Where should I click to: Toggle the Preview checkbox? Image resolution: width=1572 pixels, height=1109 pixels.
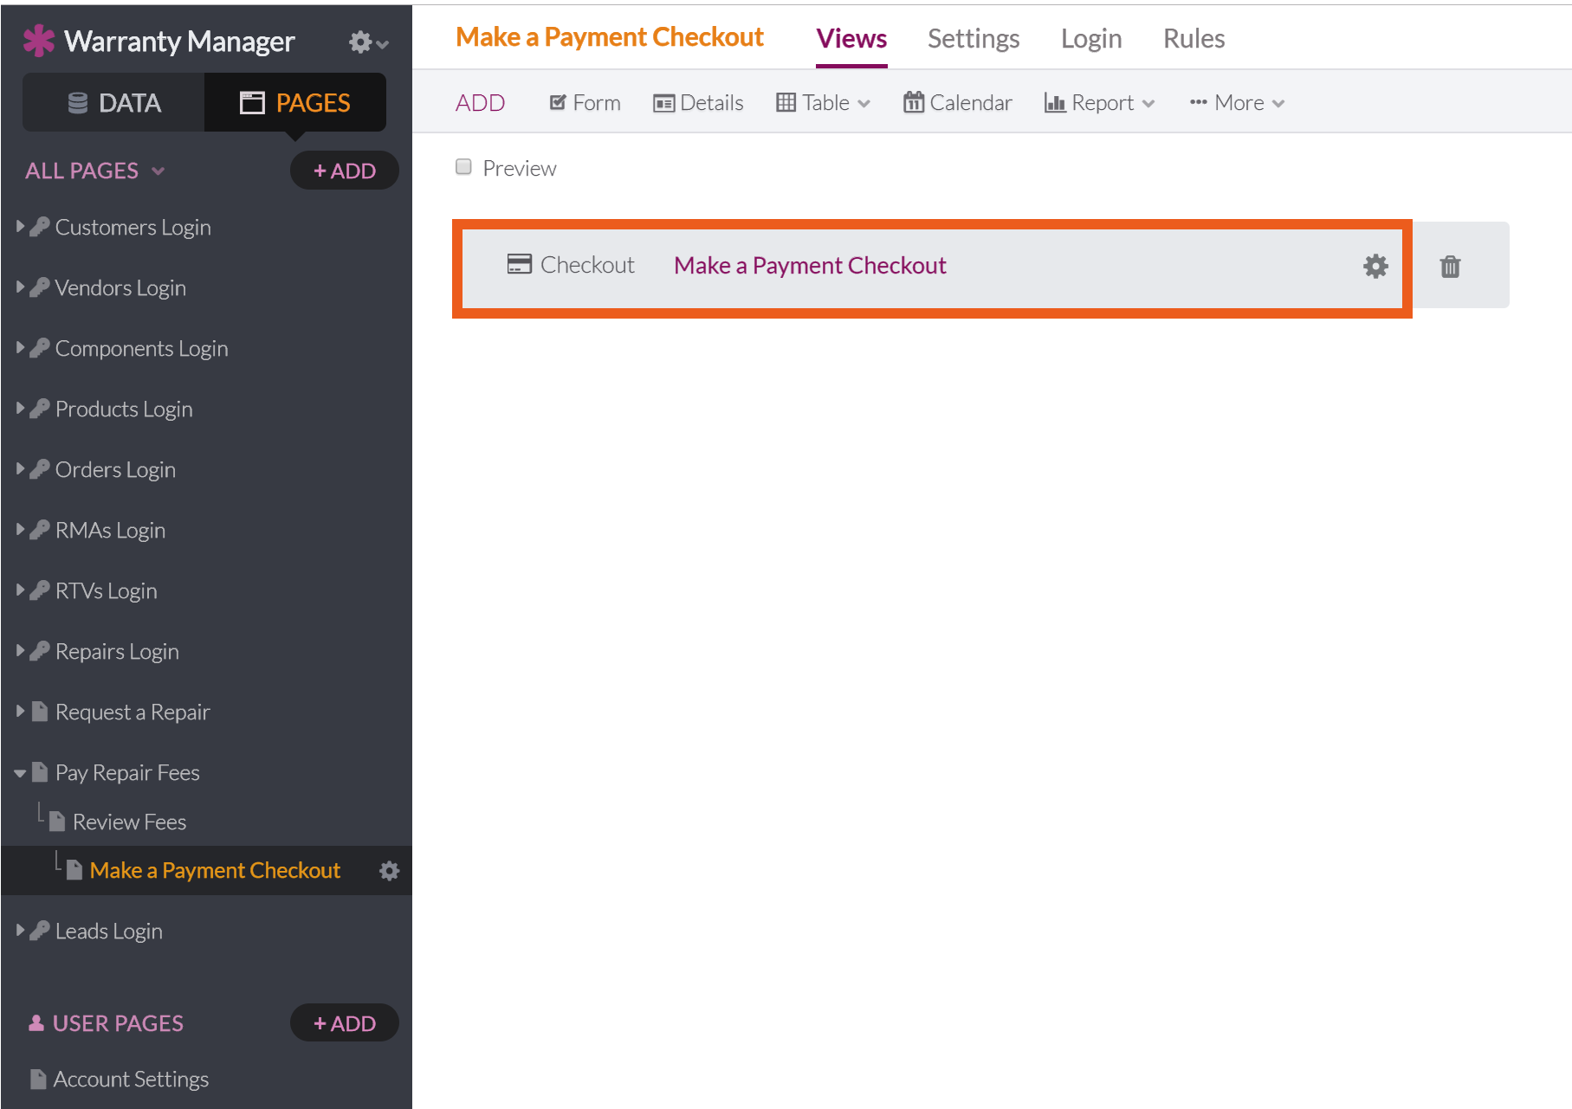[x=464, y=167]
